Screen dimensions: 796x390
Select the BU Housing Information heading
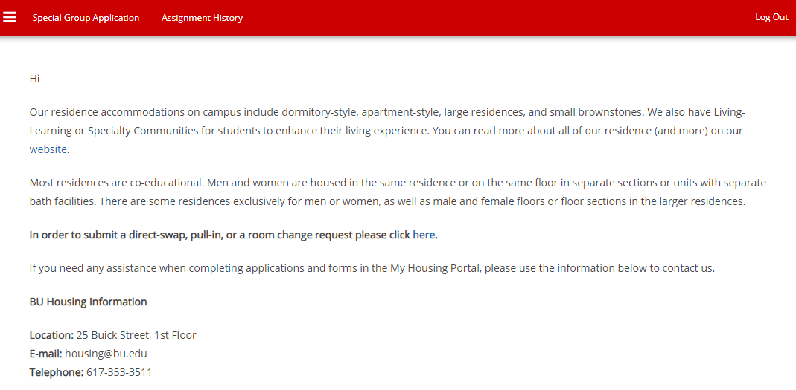click(89, 302)
